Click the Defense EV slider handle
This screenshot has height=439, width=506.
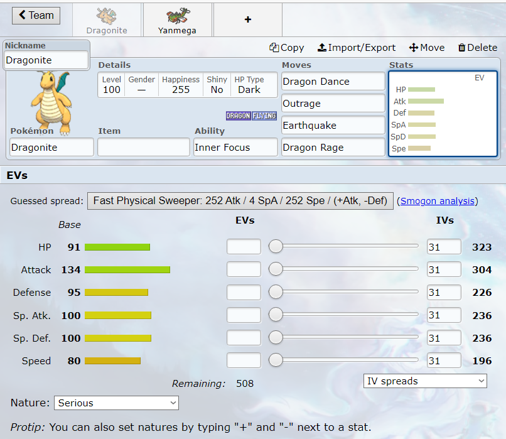pyautogui.click(x=276, y=292)
